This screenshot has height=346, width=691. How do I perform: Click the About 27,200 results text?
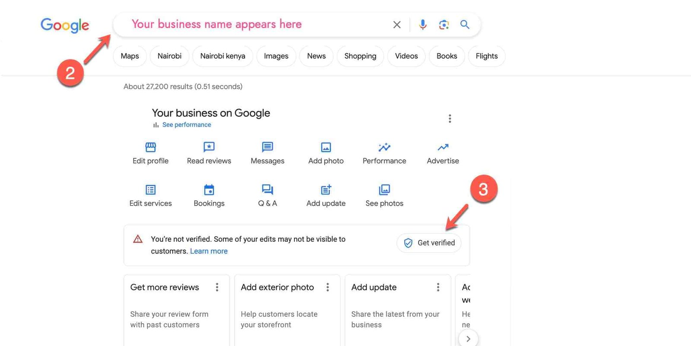click(183, 87)
